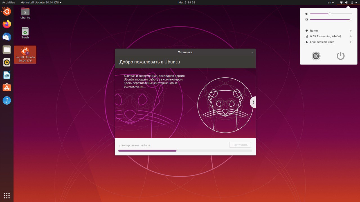Viewport: 360px width, 202px height.
Task: Select Install Ubuntu 20.04 LTS desktop icon
Action: click(25, 55)
